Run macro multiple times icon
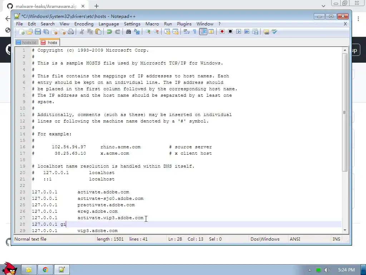Screen dimensions: 366x275 [x=247, y=32]
